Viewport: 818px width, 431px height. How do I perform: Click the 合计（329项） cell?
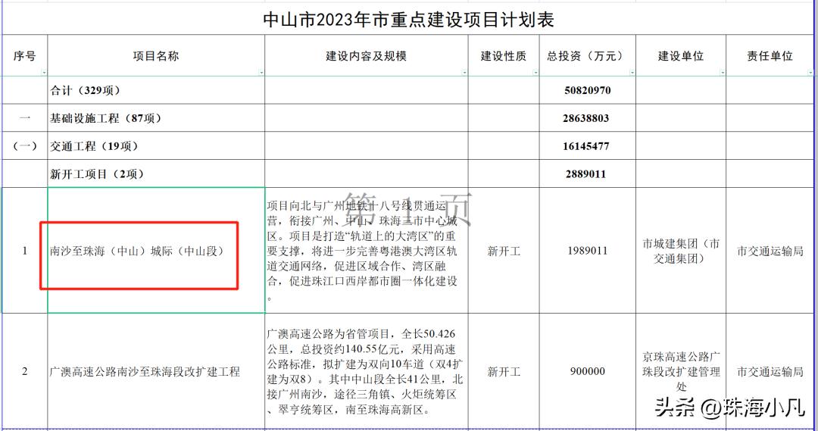point(156,90)
